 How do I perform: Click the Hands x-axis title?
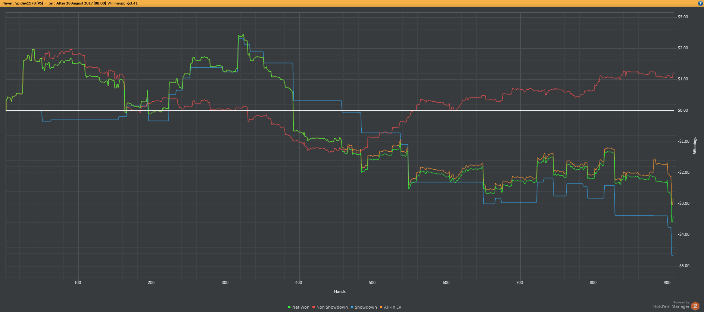pos(340,291)
